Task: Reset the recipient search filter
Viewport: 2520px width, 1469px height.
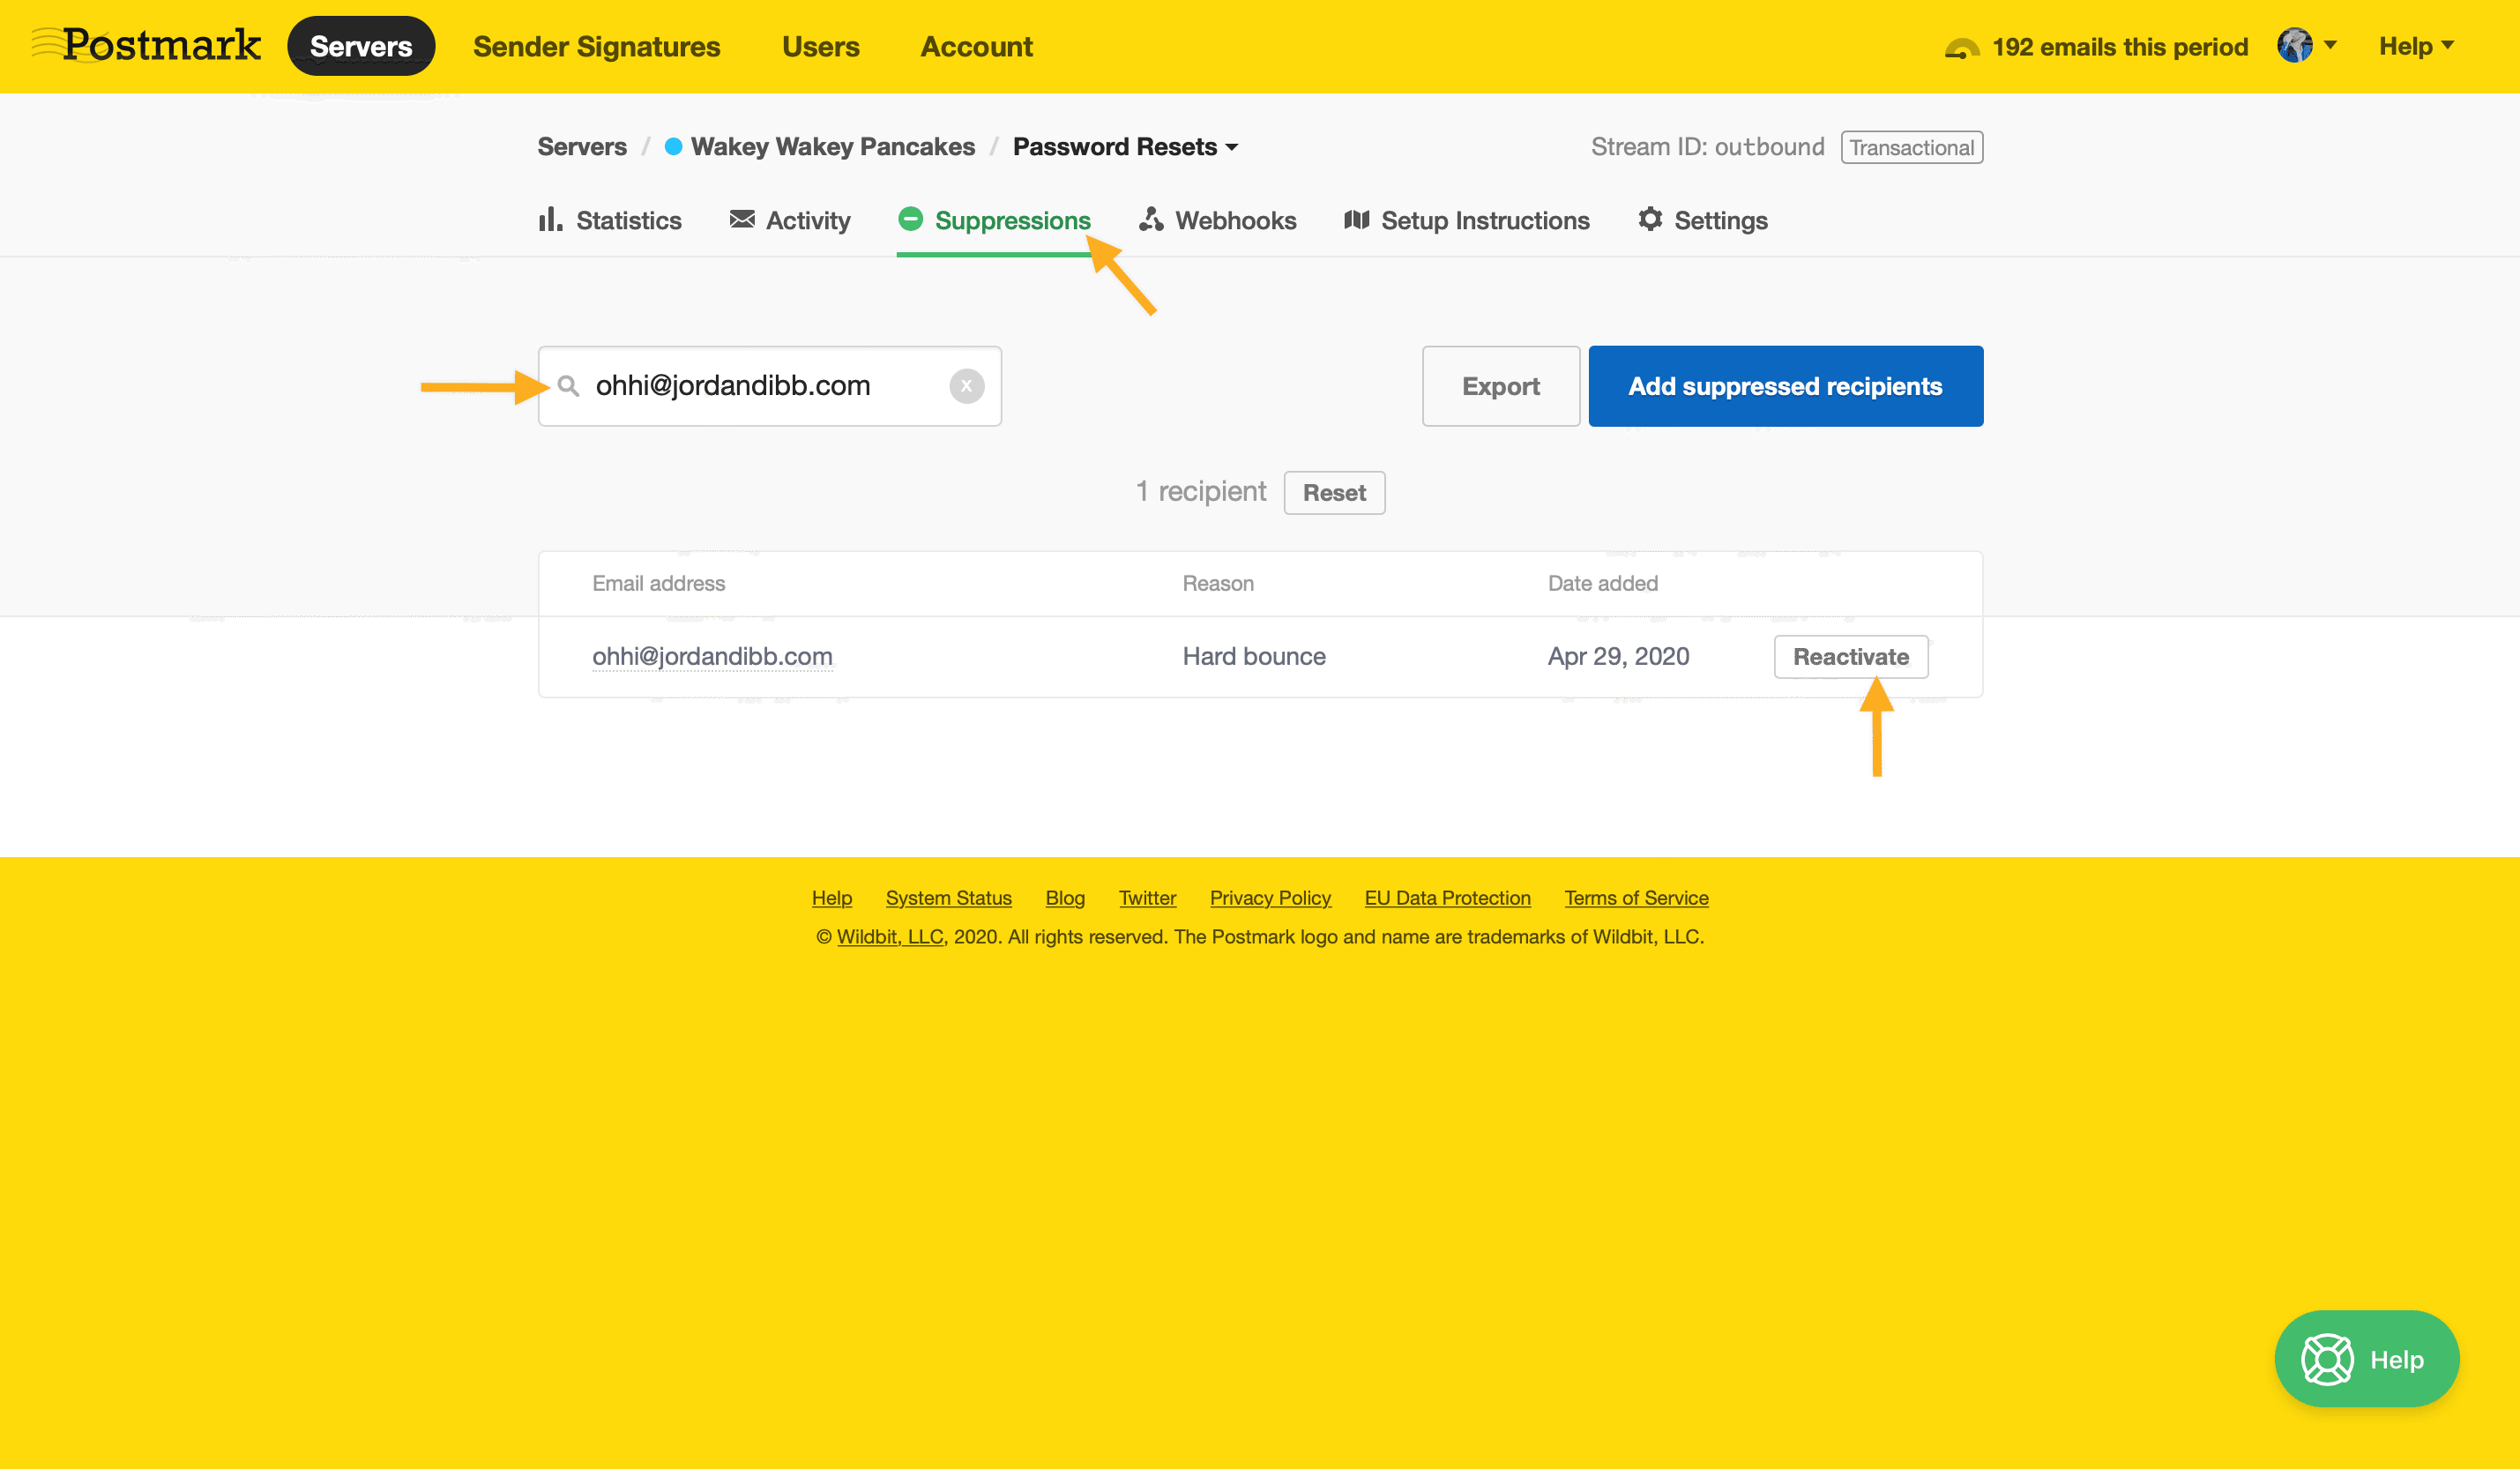Action: [1334, 492]
